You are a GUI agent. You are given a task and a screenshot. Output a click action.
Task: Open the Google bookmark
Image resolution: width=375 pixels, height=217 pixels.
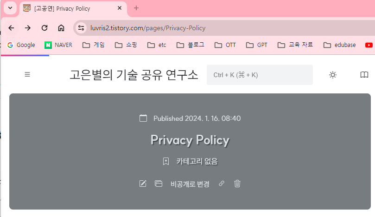(21, 45)
